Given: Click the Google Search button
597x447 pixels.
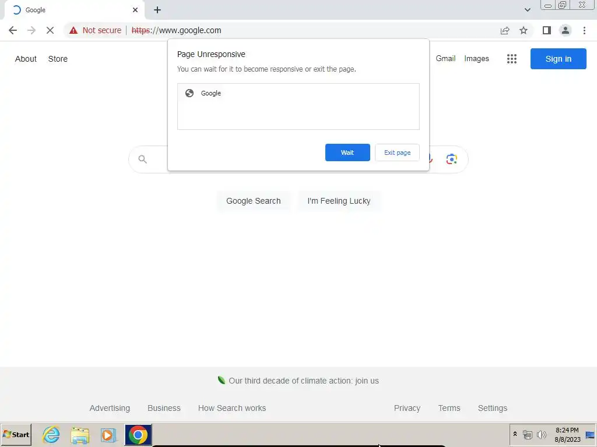Looking at the screenshot, I should click(253, 201).
